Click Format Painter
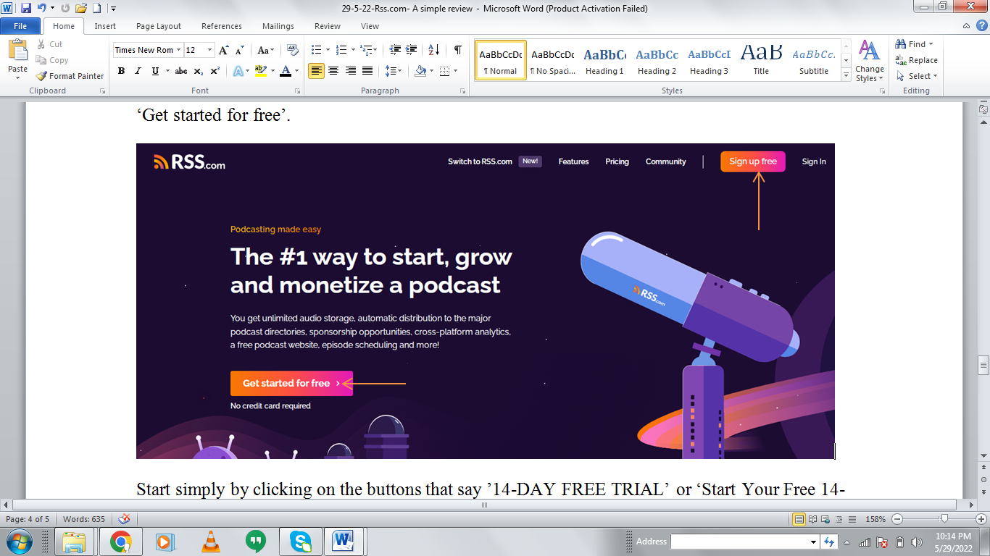This screenshot has width=990, height=556. (70, 76)
